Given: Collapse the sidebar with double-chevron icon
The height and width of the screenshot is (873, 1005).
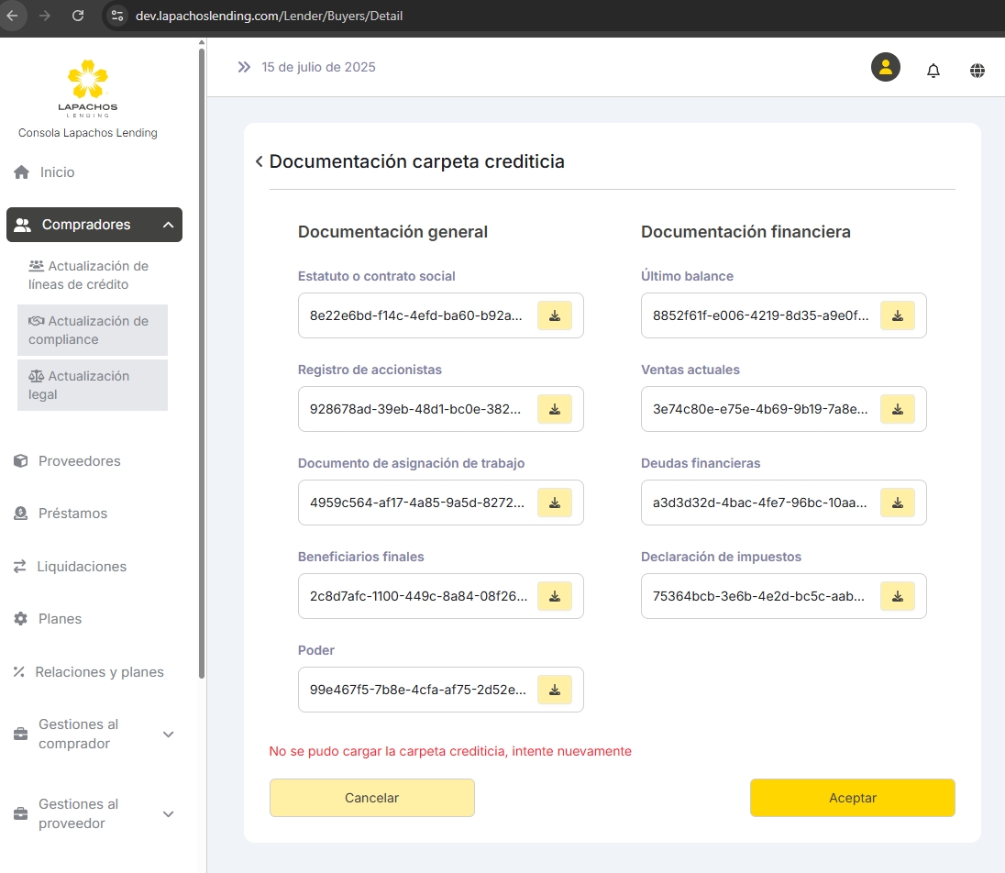Looking at the screenshot, I should 244,67.
